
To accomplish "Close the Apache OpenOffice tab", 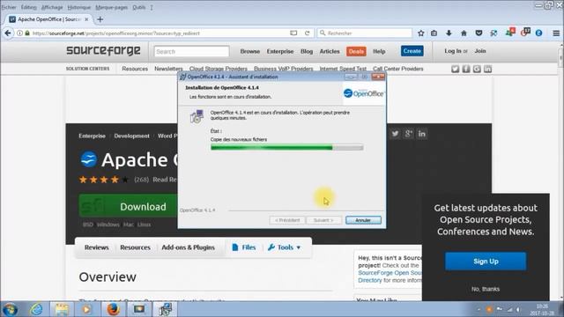I will 86,19.
